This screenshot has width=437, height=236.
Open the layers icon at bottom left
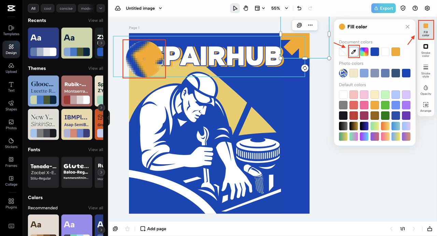pos(115,228)
